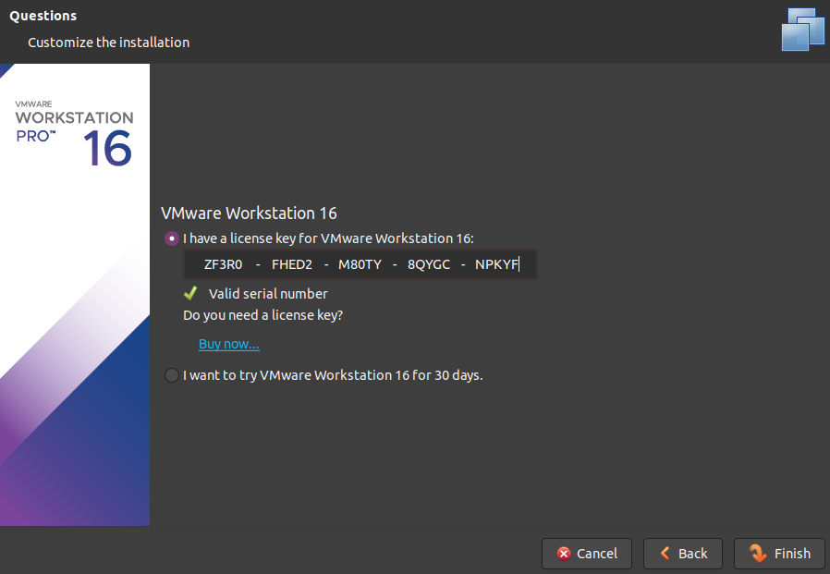This screenshot has height=574, width=830.
Task: Click the 'Do you need a license key?' text
Action: click(263, 315)
